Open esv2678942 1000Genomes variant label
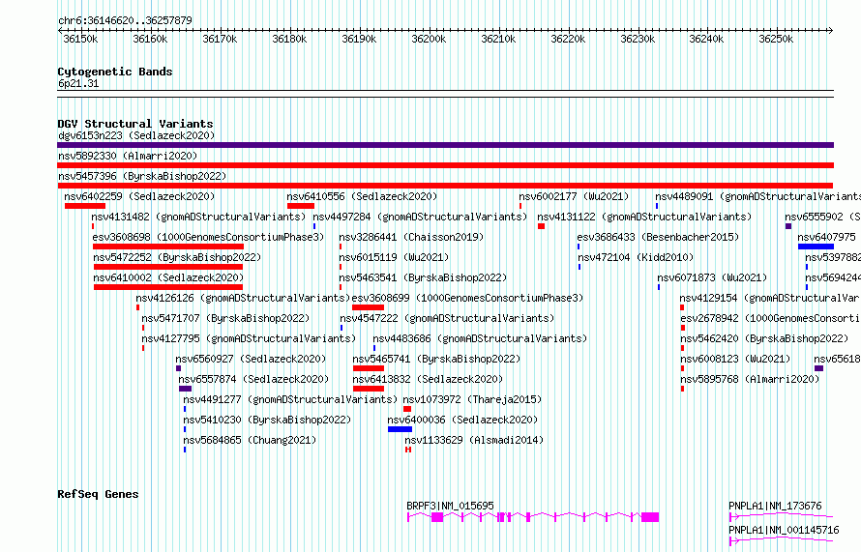Screen dimensions: 861x552 pos(770,318)
